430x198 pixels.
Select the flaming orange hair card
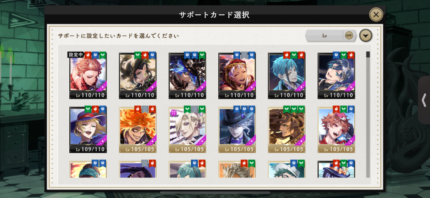click(138, 129)
